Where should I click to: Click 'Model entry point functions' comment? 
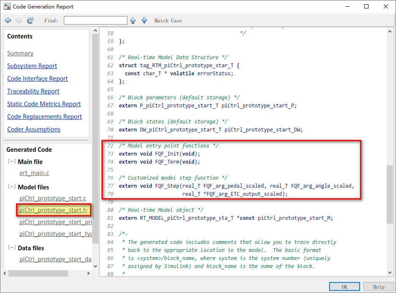(169, 145)
